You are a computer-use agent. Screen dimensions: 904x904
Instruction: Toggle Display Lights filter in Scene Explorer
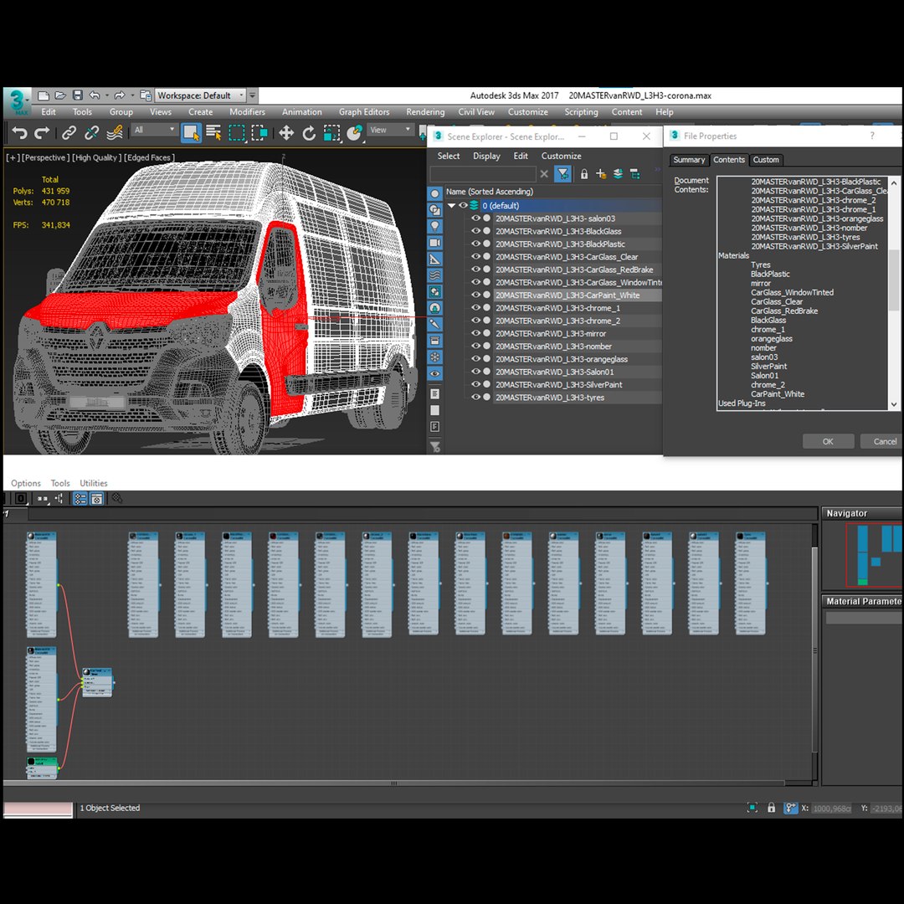point(435,226)
